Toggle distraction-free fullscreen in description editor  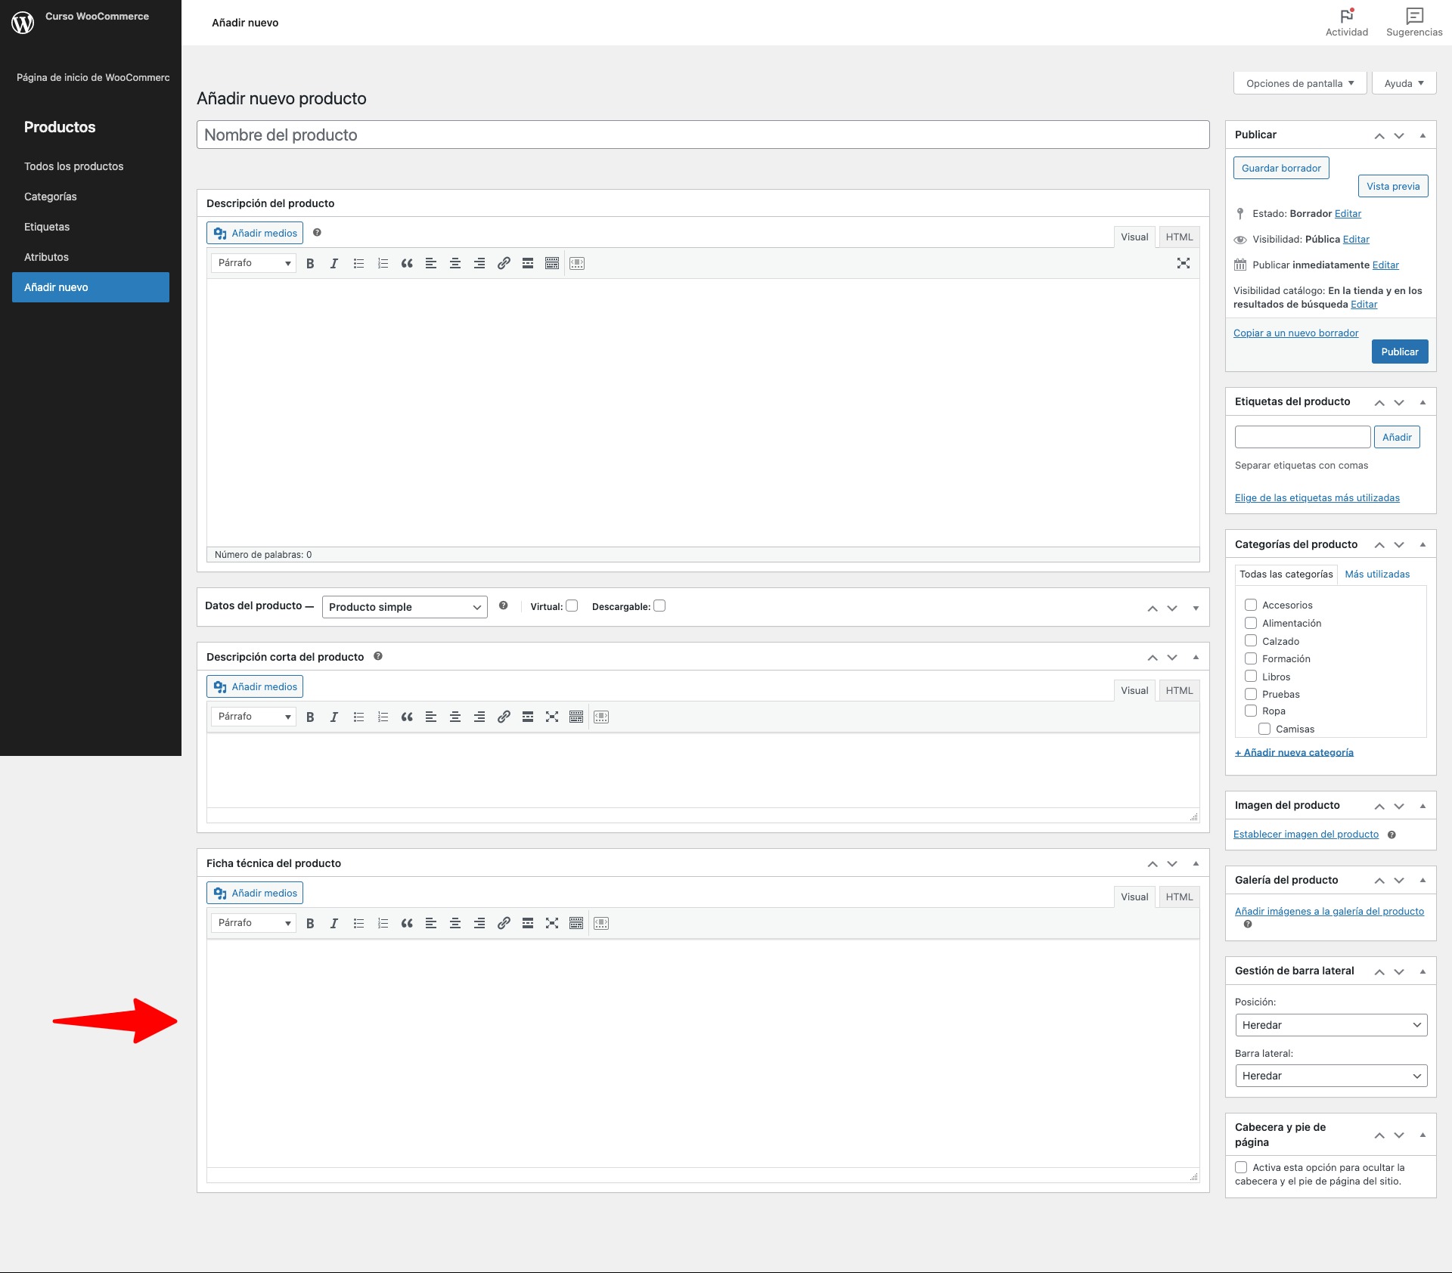1184,263
